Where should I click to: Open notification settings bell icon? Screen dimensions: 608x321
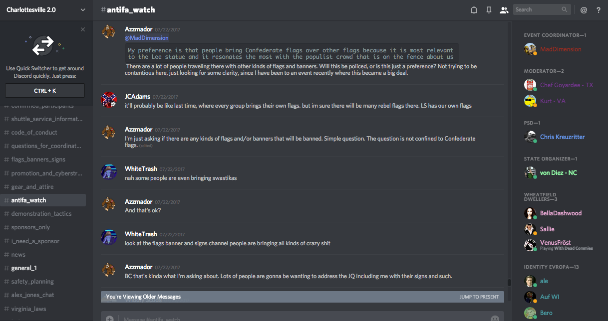point(474,10)
